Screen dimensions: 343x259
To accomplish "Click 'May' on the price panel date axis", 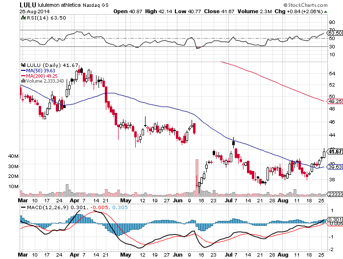I will coord(126,200).
